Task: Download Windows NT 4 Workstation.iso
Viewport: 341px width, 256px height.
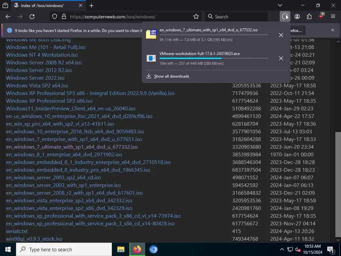Action: tap(42, 55)
